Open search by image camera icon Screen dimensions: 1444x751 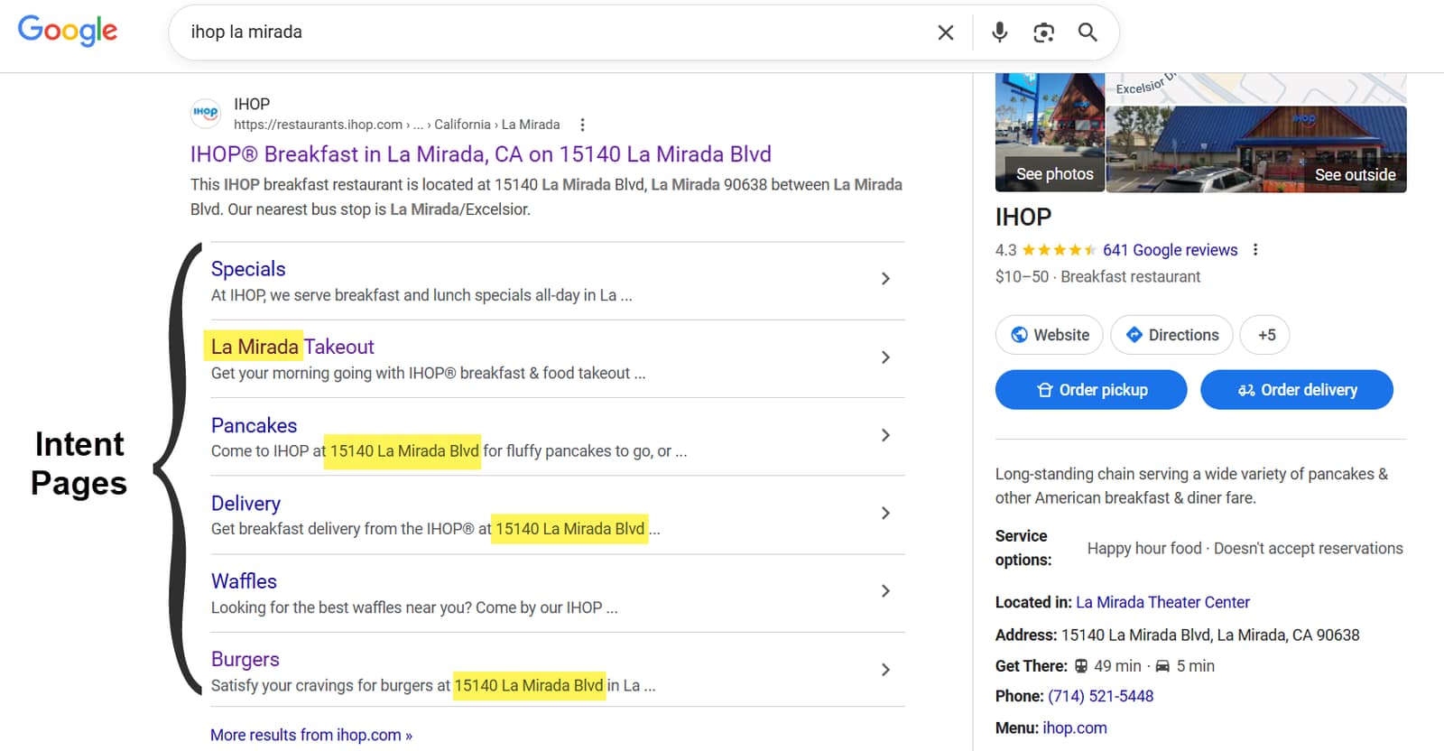coord(1043,32)
